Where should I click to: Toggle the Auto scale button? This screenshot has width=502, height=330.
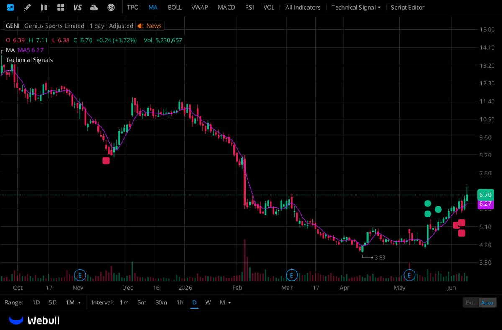coord(487,302)
